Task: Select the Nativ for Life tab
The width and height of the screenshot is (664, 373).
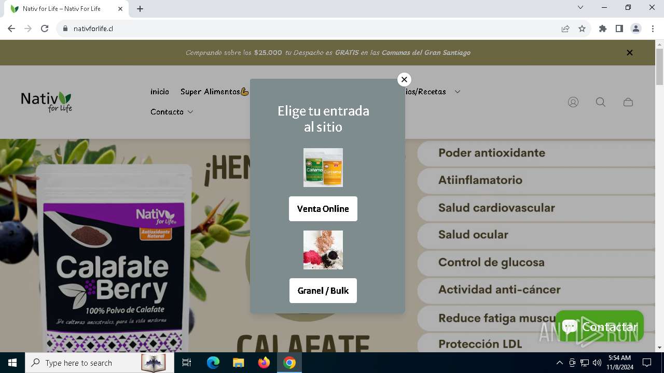Action: tap(66, 9)
